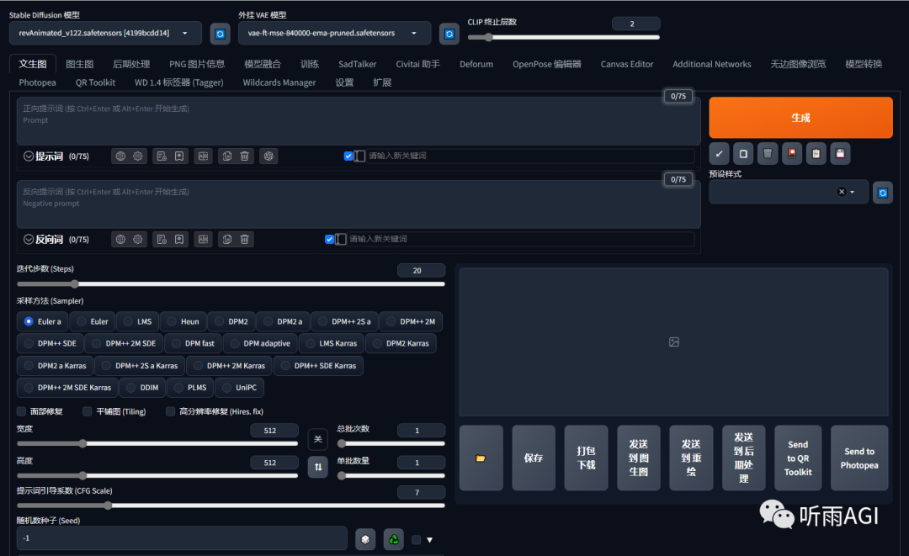The width and height of the screenshot is (909, 556).
Task: Click the copy icon in 提示词 row
Action: click(227, 156)
